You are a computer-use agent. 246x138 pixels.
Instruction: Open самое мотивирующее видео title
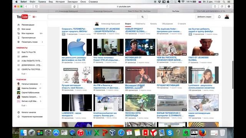click(x=199, y=114)
